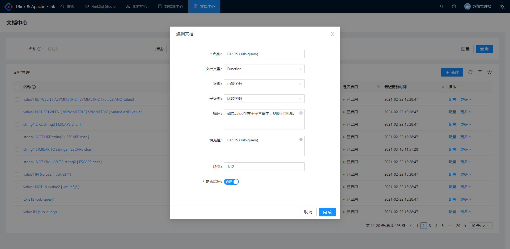
Task: Check the string1 SIMILAR TO row checkbox
Action: [x=17, y=149]
